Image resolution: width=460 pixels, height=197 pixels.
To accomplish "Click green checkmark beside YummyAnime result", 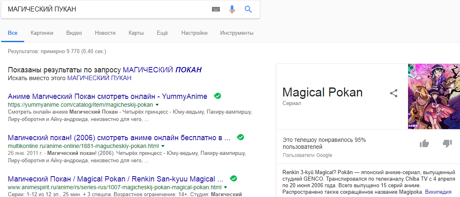I will pos(217,96).
